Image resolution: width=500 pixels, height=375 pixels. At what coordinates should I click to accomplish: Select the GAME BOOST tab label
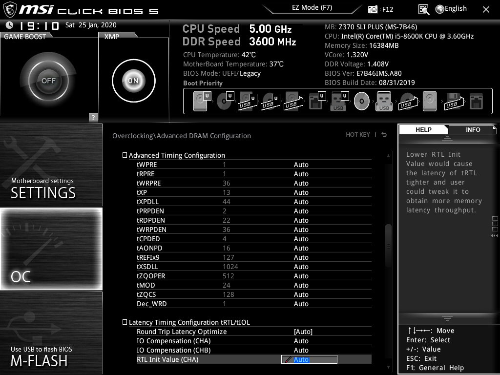[25, 37]
